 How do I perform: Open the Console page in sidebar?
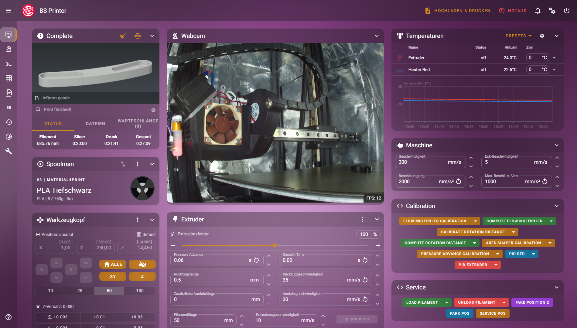9,64
